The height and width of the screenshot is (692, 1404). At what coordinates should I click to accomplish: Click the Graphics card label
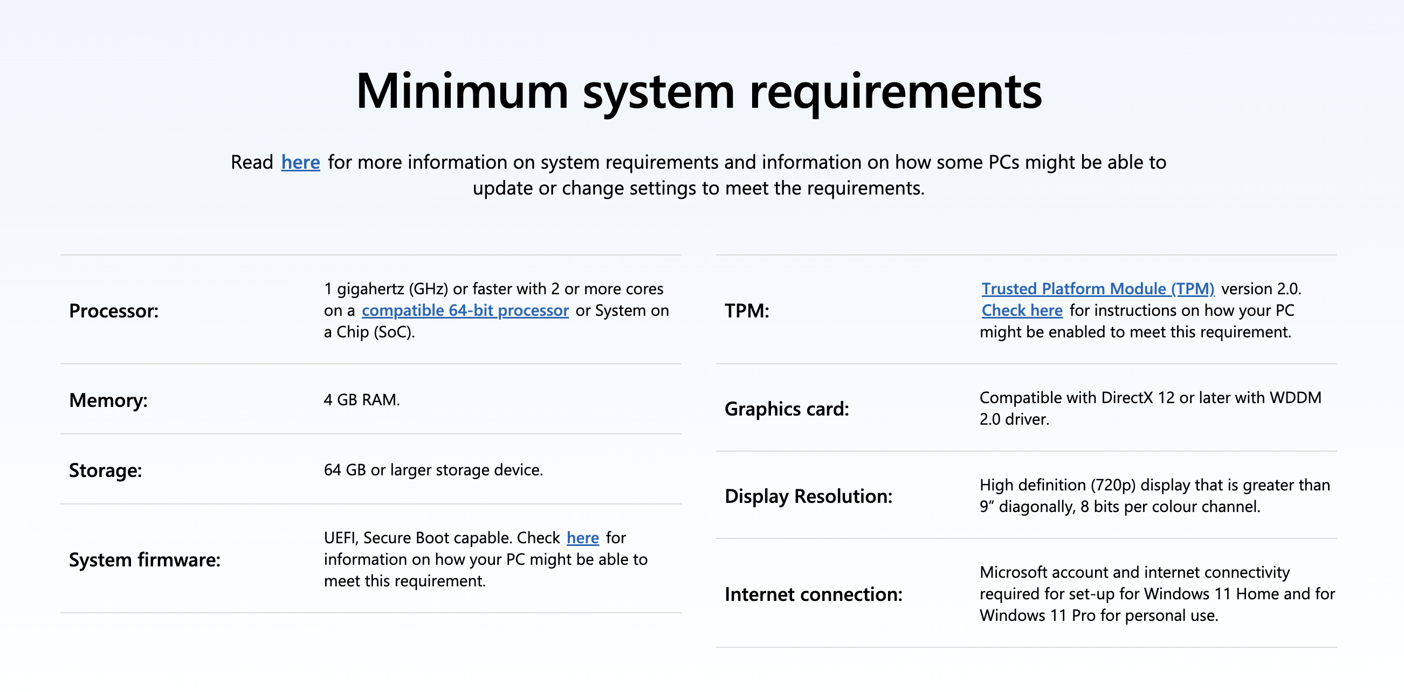tap(786, 409)
